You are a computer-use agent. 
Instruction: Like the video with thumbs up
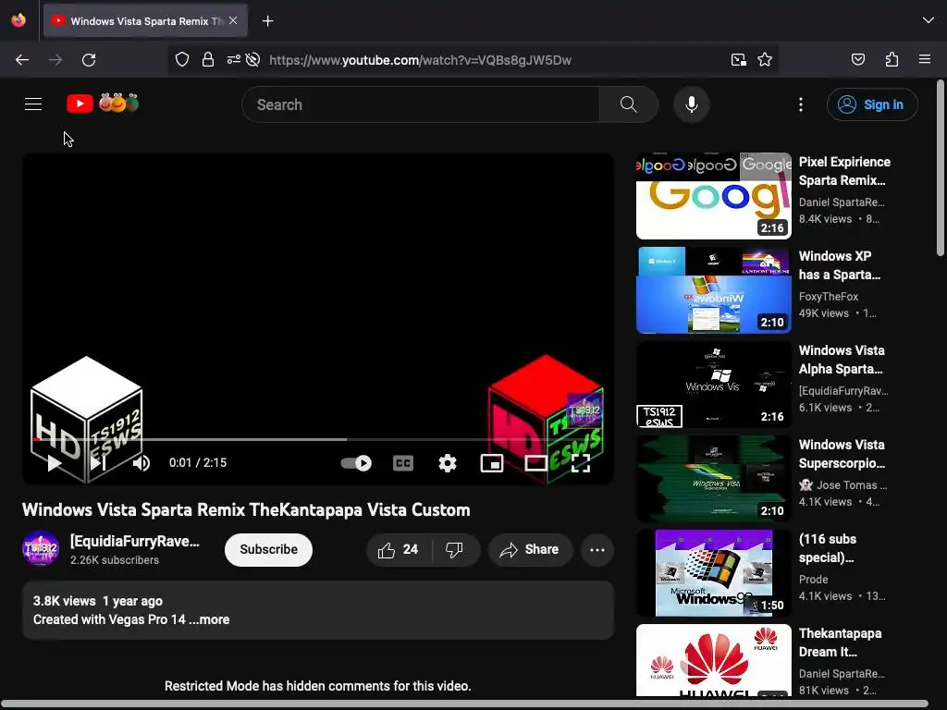click(x=399, y=549)
